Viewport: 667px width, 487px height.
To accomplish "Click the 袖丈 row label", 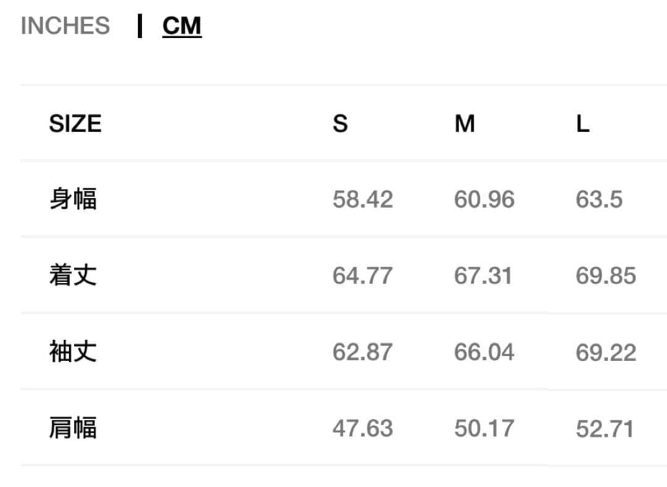I will point(73,352).
